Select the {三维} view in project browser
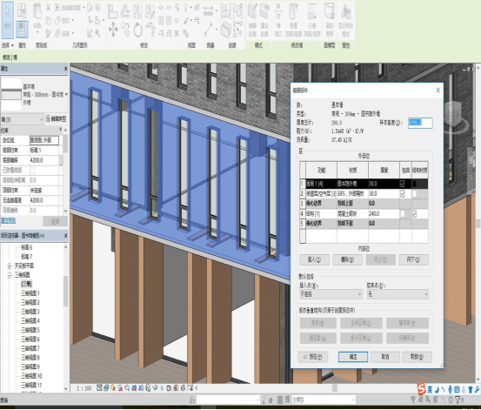The height and width of the screenshot is (410, 481). pyautogui.click(x=26, y=284)
